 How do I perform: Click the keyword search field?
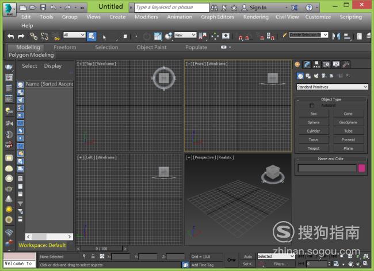171,7
